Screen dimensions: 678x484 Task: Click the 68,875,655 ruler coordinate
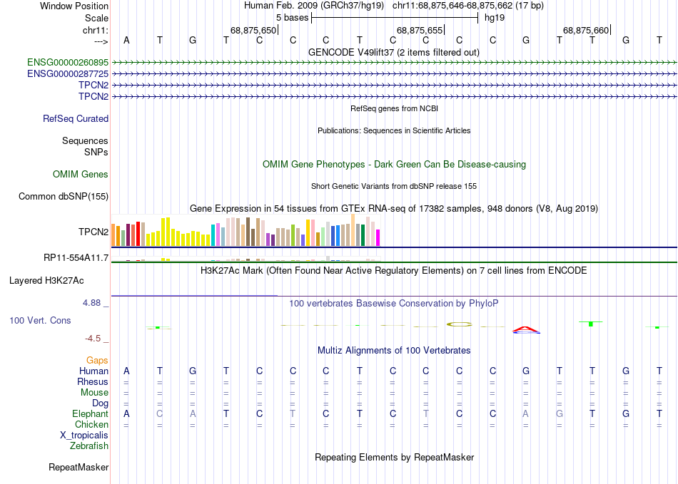coord(420,30)
